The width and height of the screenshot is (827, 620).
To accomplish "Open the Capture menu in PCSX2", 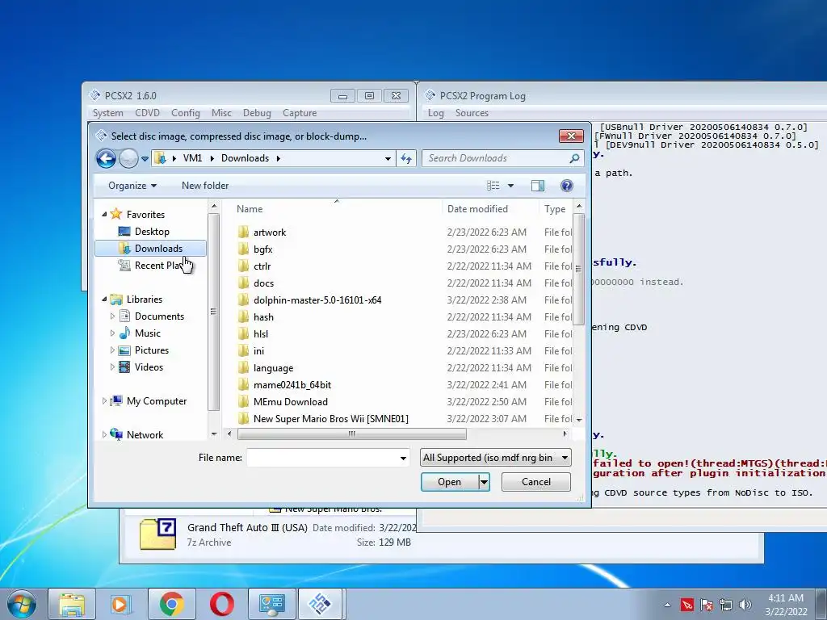I will 300,113.
